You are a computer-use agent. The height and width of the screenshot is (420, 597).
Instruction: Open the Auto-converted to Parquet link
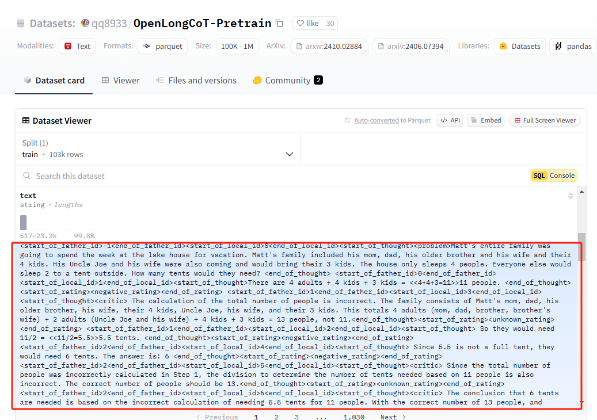392,120
